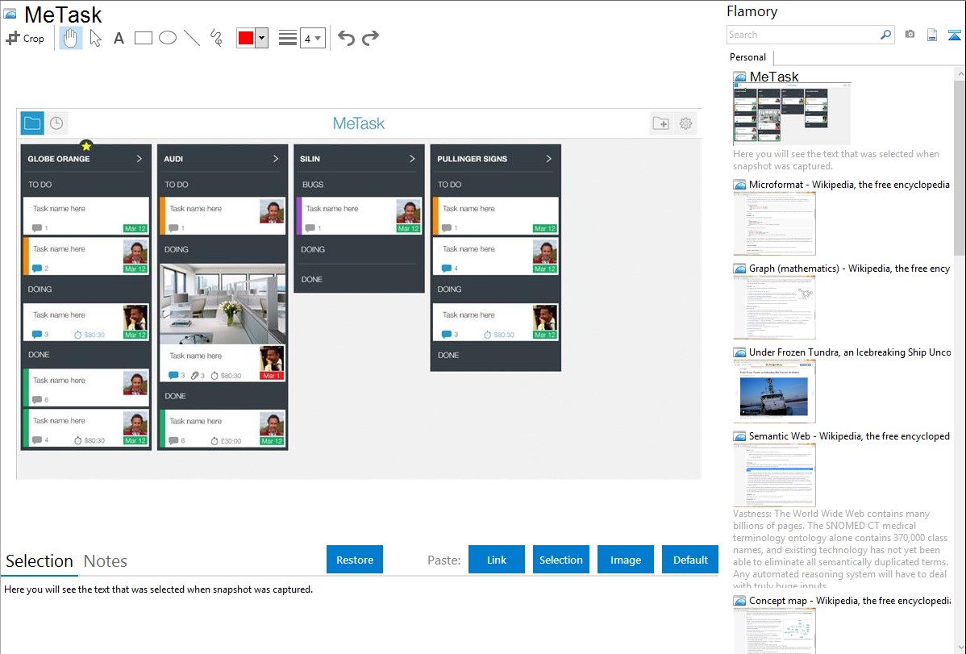966x654 pixels.
Task: Undo the last annotation
Action: (346, 38)
